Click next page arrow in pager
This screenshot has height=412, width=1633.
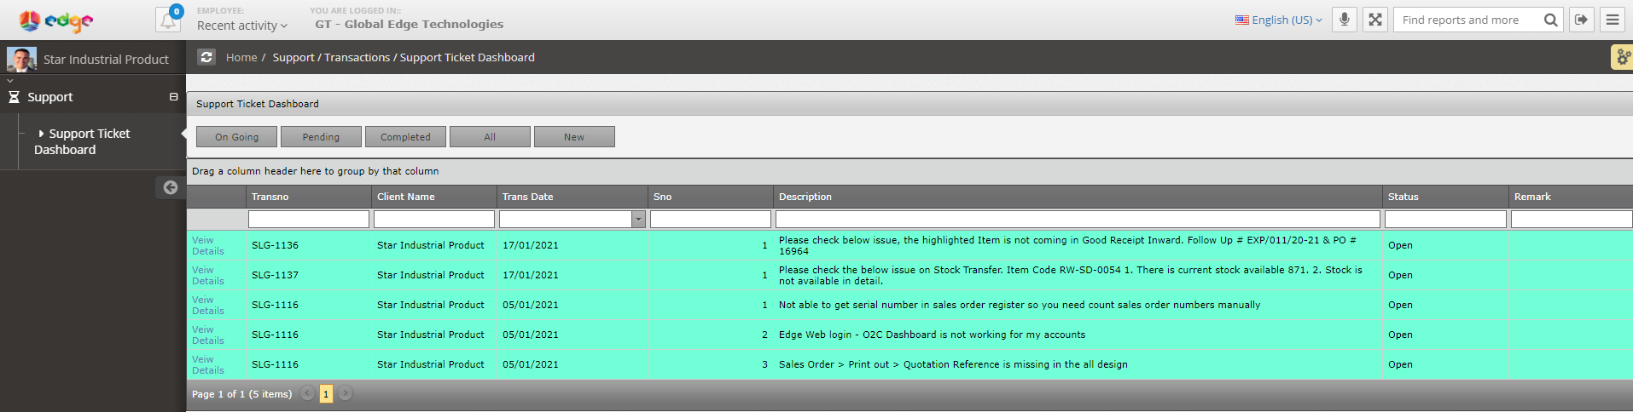(346, 393)
